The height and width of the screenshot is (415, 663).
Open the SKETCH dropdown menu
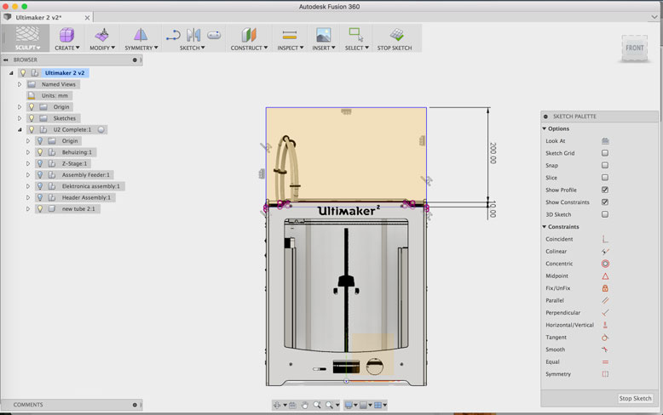click(192, 48)
